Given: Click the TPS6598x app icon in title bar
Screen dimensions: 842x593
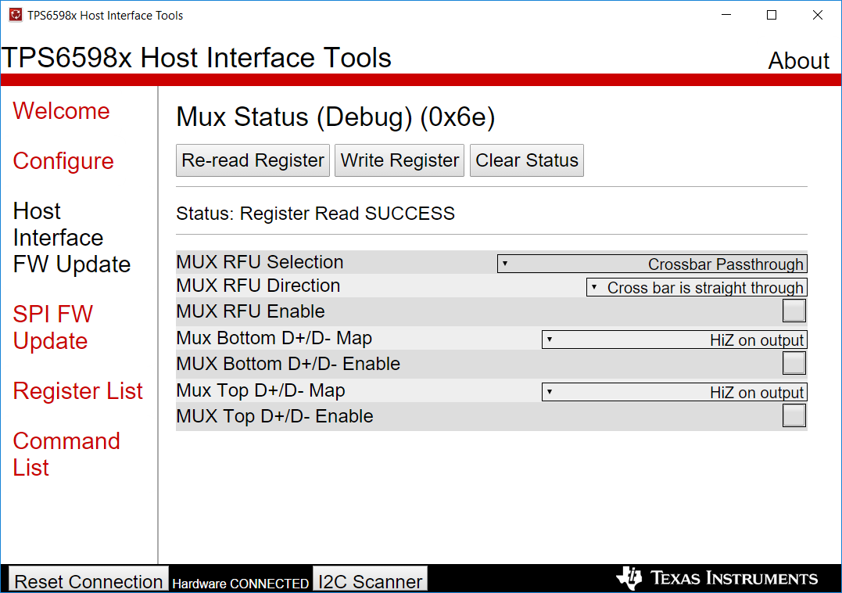Looking at the screenshot, I should click(x=16, y=15).
